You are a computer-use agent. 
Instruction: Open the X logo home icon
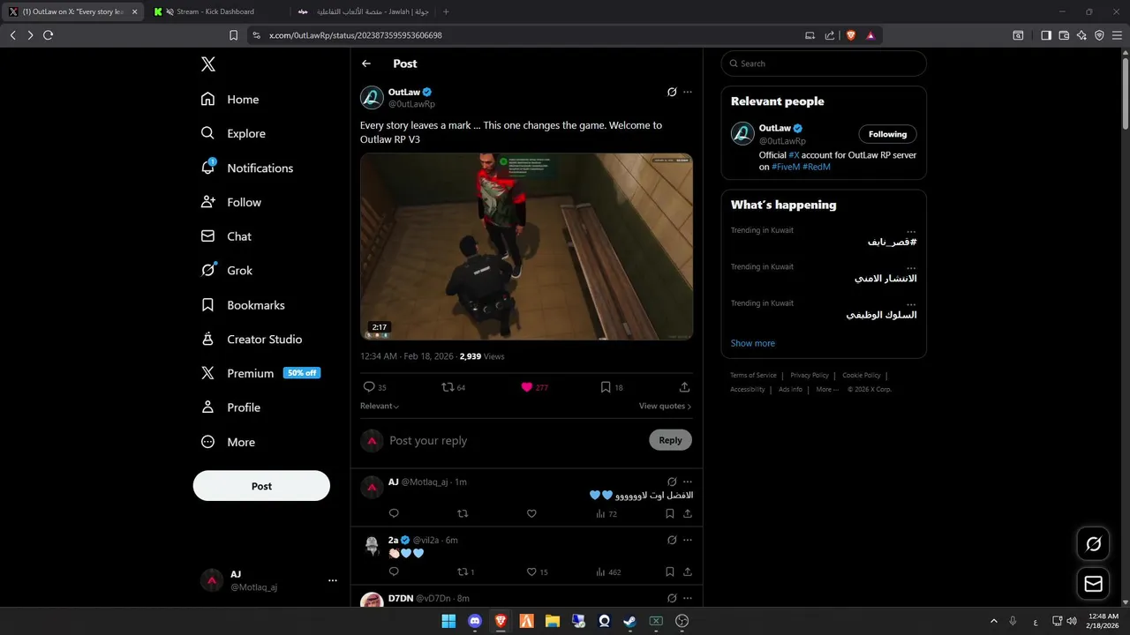(x=207, y=64)
